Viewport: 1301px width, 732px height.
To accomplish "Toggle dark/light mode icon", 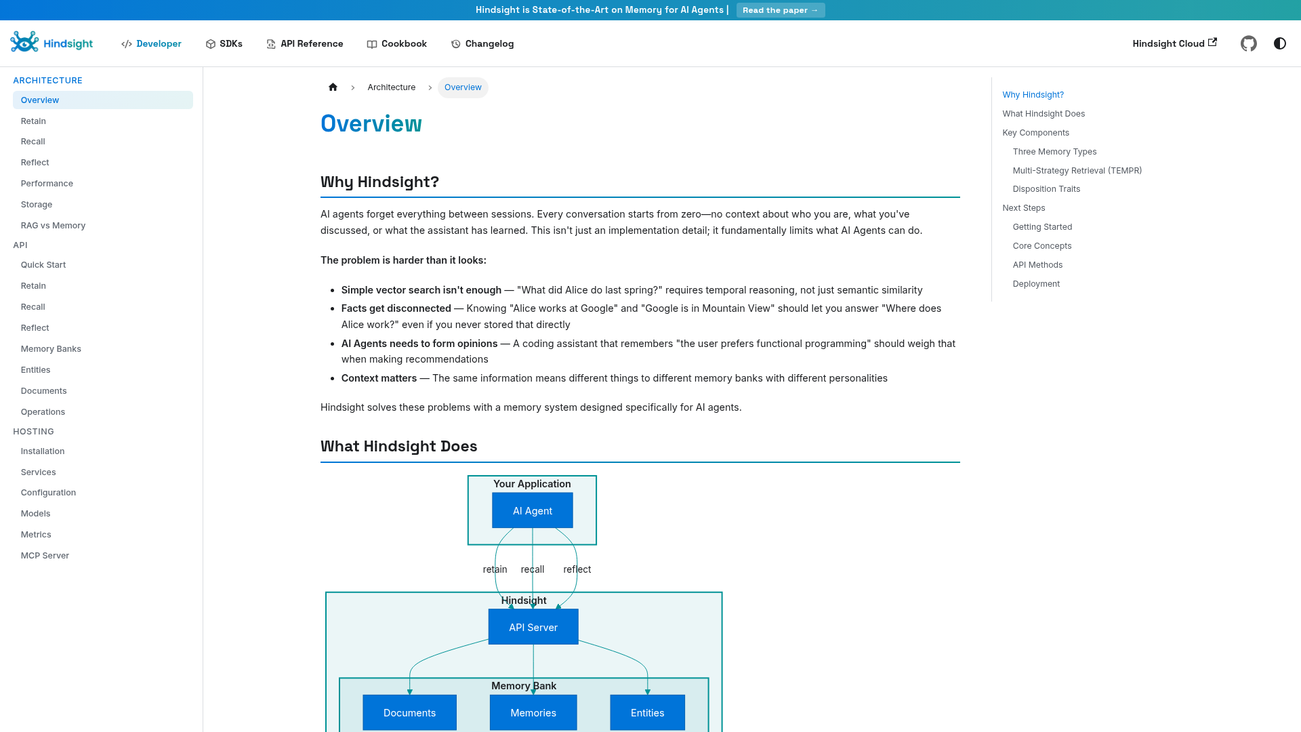I will point(1279,43).
